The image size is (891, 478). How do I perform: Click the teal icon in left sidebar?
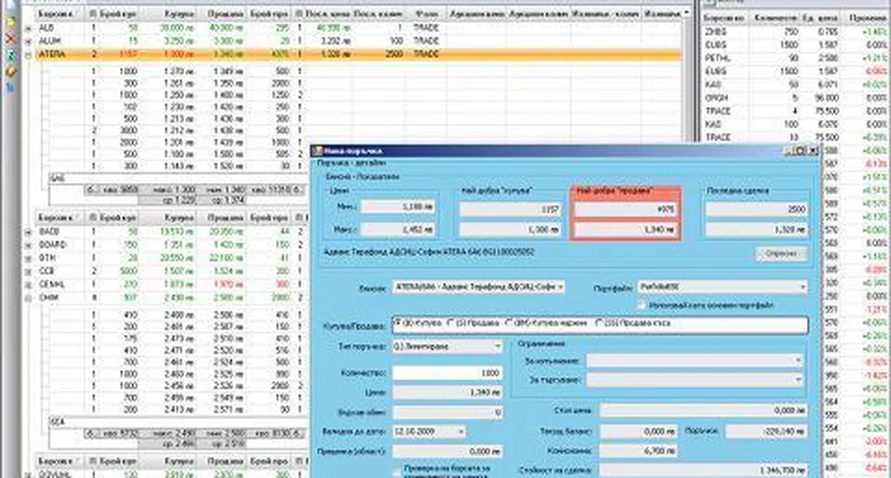[10, 55]
